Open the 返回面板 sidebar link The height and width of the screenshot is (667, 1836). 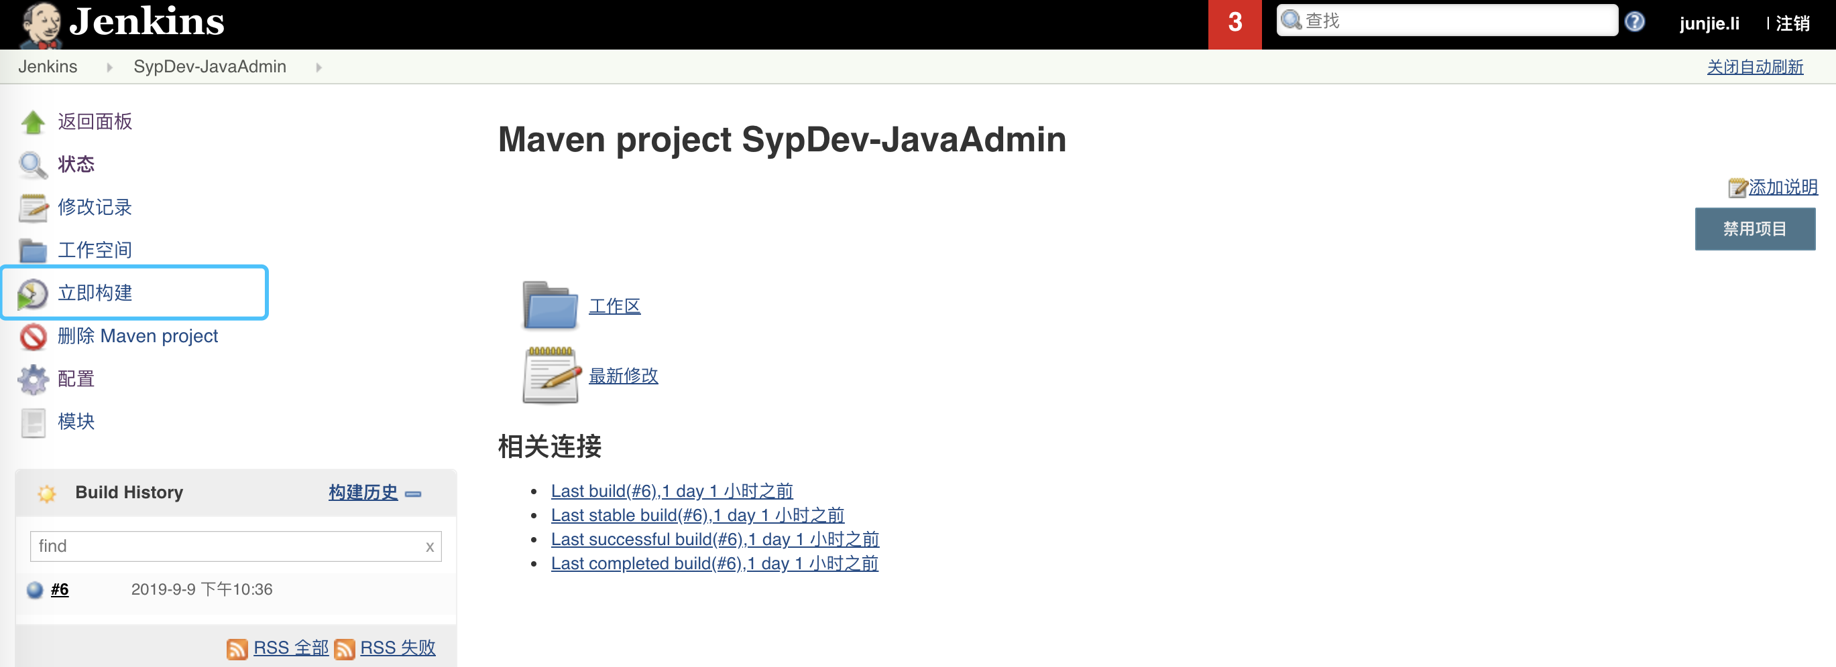(95, 122)
